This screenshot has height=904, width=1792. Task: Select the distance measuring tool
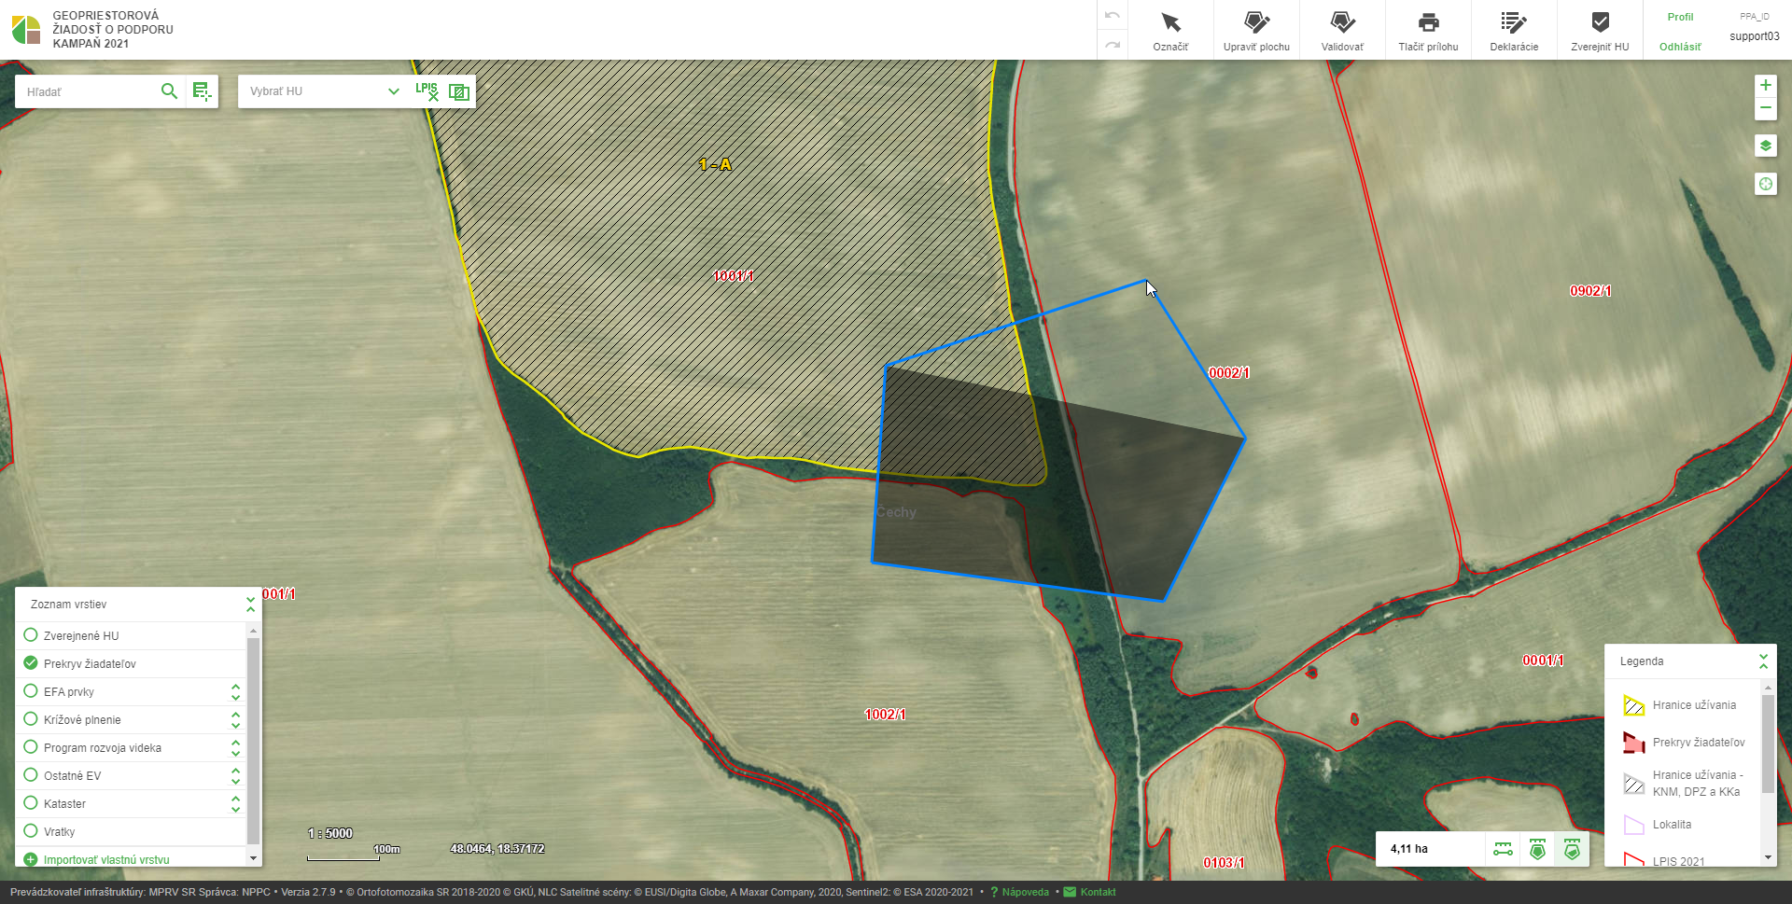coord(1503,849)
